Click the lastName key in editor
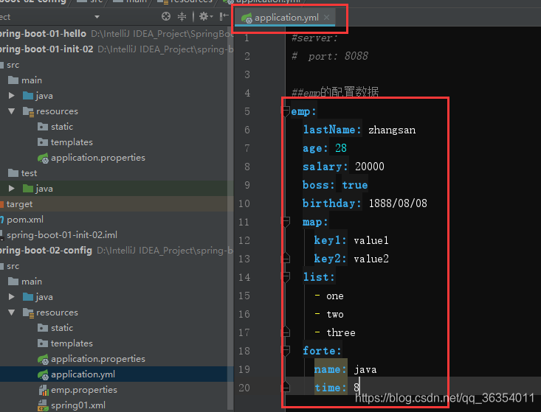Image resolution: width=541 pixels, height=412 pixels. [x=332, y=130]
